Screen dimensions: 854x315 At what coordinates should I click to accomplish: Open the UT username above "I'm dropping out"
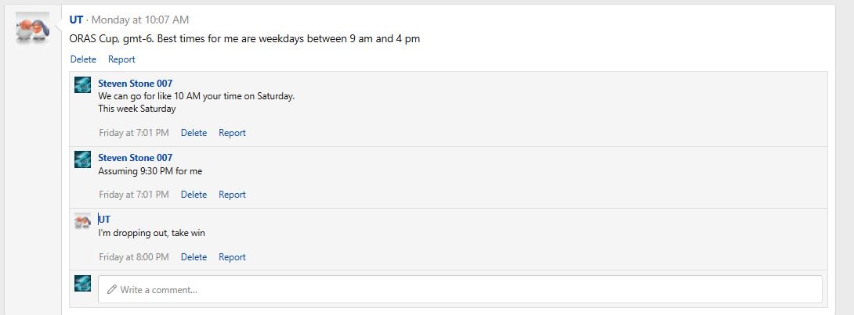click(104, 220)
